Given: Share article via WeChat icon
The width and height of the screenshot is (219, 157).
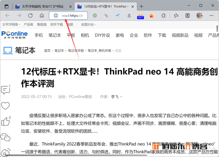Looking at the screenshot, I should (5, 137).
